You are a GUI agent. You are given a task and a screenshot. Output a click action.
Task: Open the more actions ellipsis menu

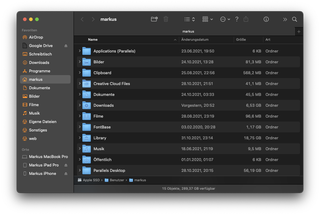click(225, 19)
